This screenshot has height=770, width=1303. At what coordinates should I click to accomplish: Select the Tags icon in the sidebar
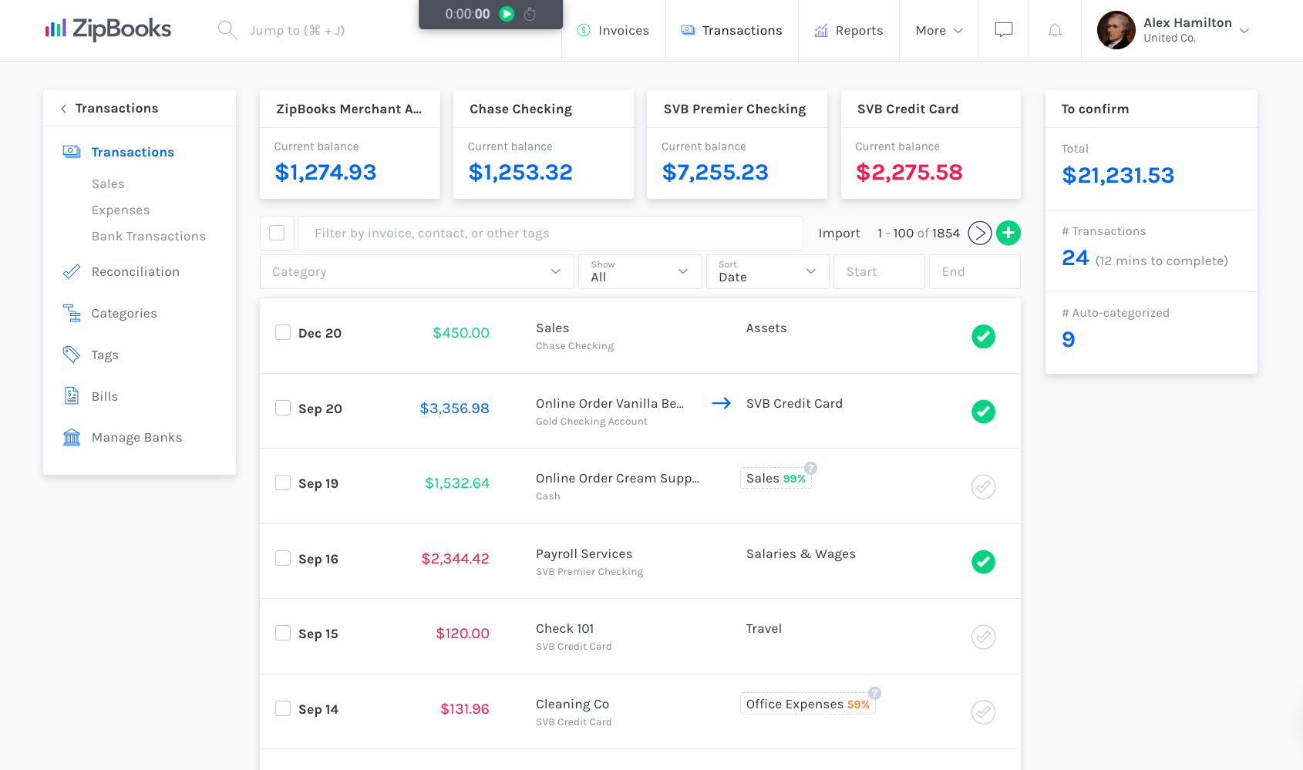click(72, 355)
